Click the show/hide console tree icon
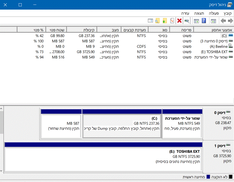The height and width of the screenshot is (182, 234). [214, 21]
